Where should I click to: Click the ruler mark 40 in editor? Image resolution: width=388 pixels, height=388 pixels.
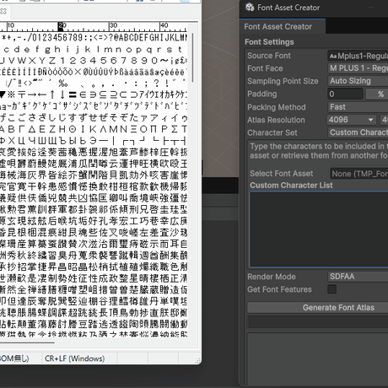tap(164, 25)
